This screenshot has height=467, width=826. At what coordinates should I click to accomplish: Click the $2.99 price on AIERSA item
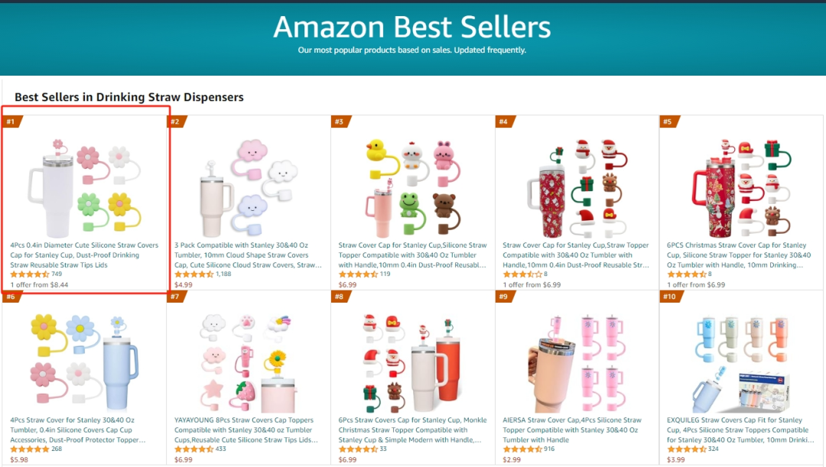(x=512, y=459)
